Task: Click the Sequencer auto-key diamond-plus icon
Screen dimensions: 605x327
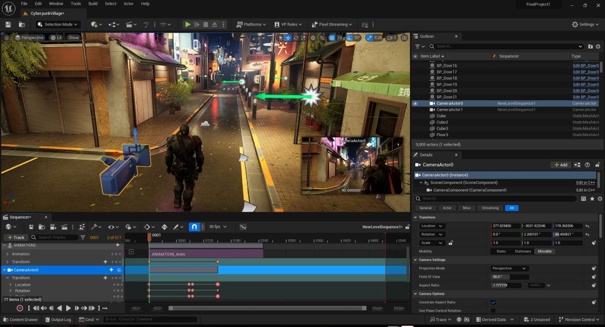Action: coord(164,227)
